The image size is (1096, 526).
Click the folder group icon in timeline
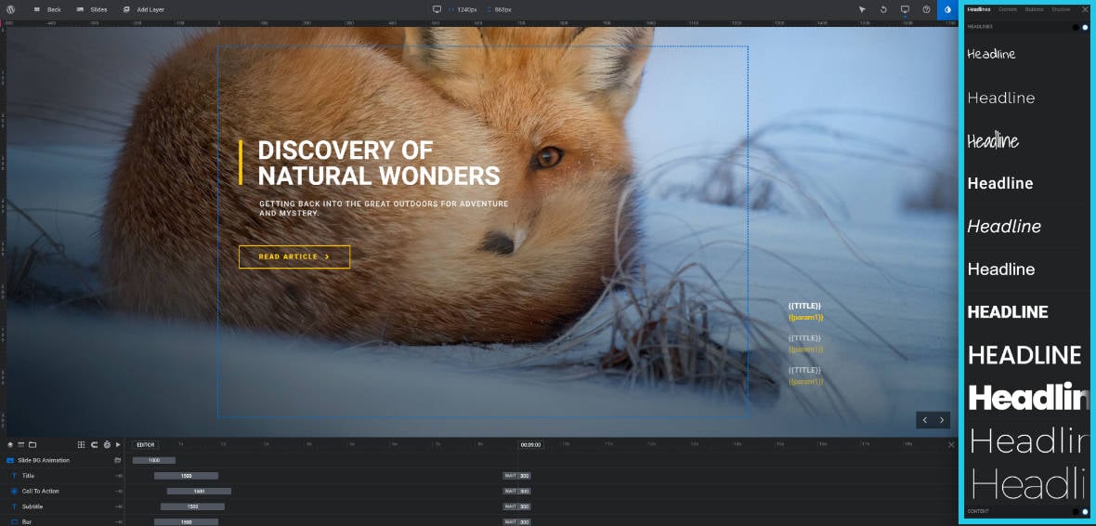click(x=33, y=445)
